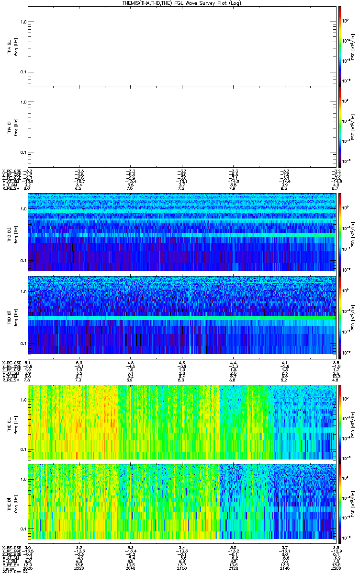Click the 1.0 tick of THA BL panel
This screenshot has width=359, height=575.
tap(23, 22)
